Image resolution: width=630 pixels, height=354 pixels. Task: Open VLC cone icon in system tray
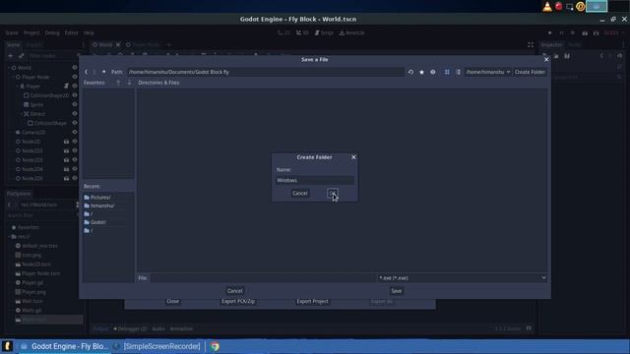[547, 7]
